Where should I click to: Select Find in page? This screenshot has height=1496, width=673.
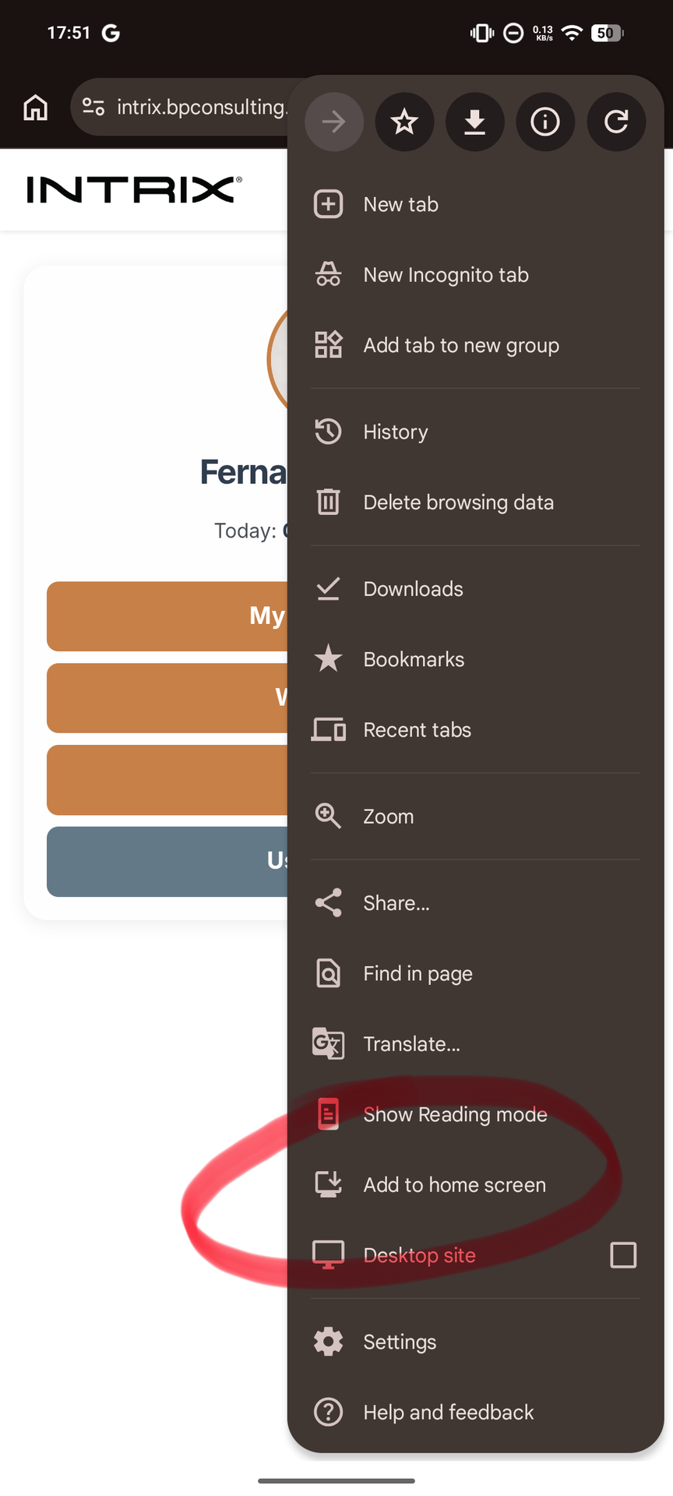click(x=418, y=974)
